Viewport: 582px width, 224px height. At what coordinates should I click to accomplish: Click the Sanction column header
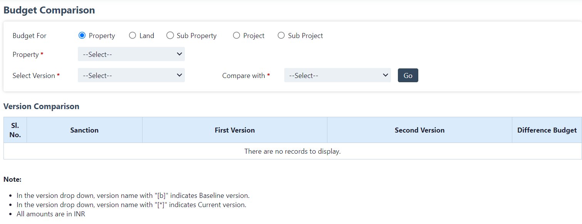[x=84, y=130]
